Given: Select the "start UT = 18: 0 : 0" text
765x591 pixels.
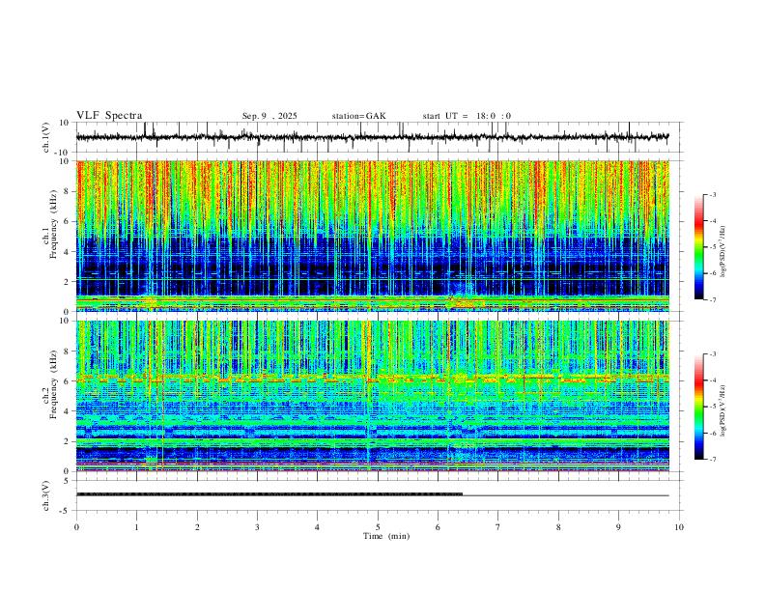Looking at the screenshot, I should (467, 116).
